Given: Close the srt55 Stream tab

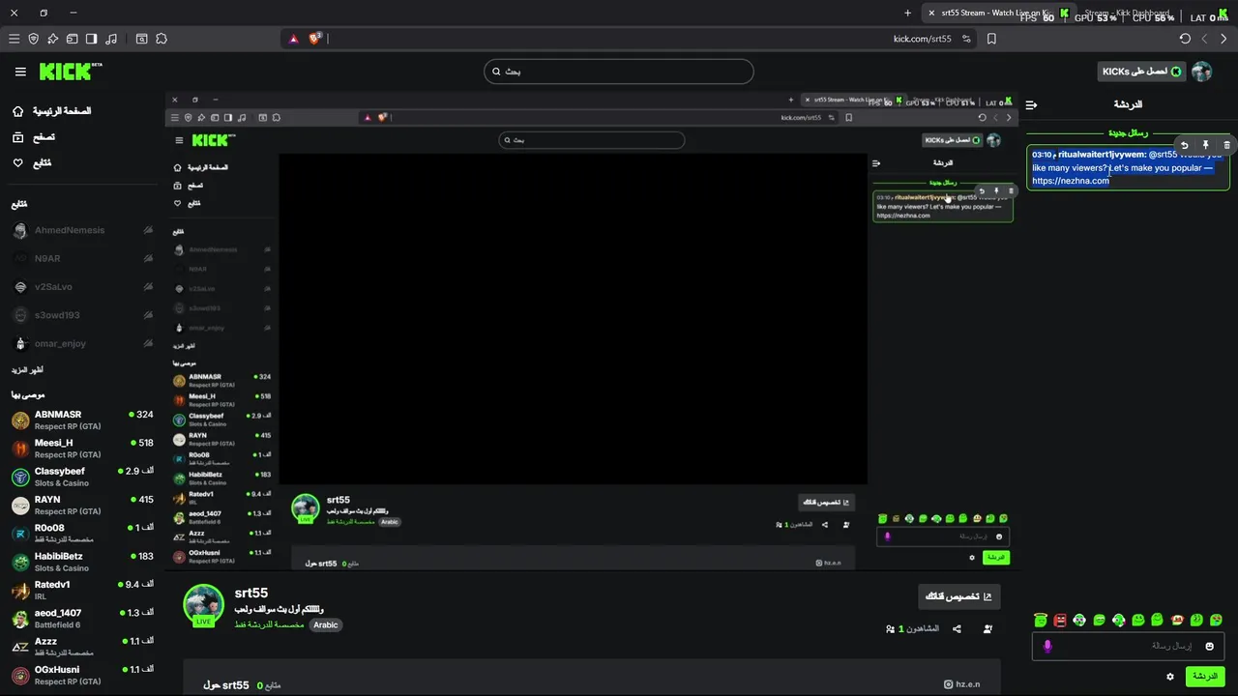Looking at the screenshot, I should click(x=932, y=14).
